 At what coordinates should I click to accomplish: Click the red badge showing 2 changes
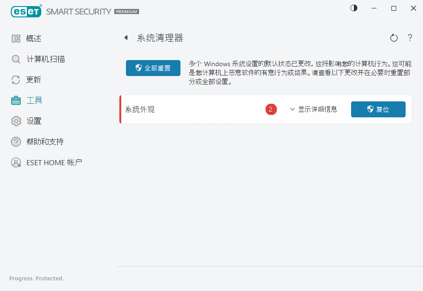click(x=271, y=109)
